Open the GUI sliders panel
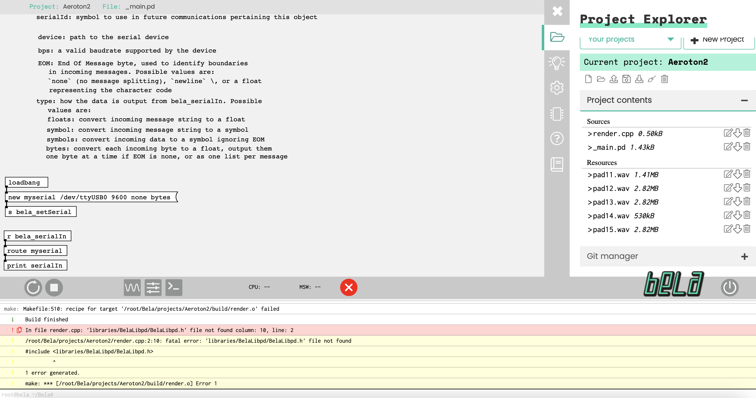The height and width of the screenshot is (398, 756). [153, 287]
